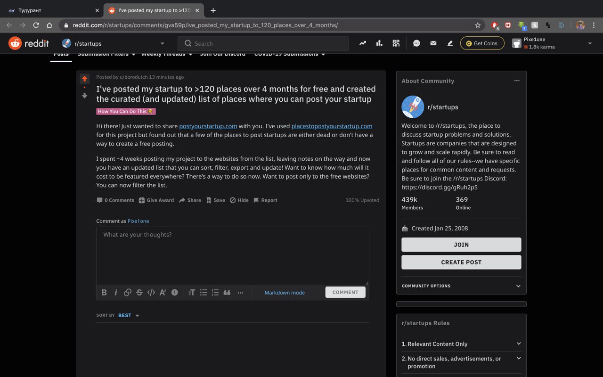Open the Popular trending arrow icon
The width and height of the screenshot is (603, 377).
[362, 43]
